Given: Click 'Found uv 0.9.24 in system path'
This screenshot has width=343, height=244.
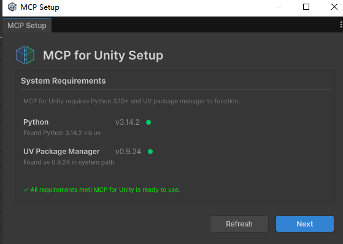Looking at the screenshot, I should coord(69,162).
